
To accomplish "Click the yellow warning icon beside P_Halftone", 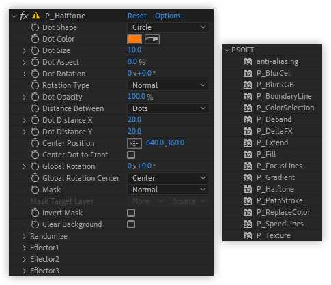I will click(35, 16).
